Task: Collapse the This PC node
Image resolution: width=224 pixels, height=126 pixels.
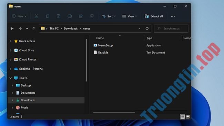Action: (10, 78)
